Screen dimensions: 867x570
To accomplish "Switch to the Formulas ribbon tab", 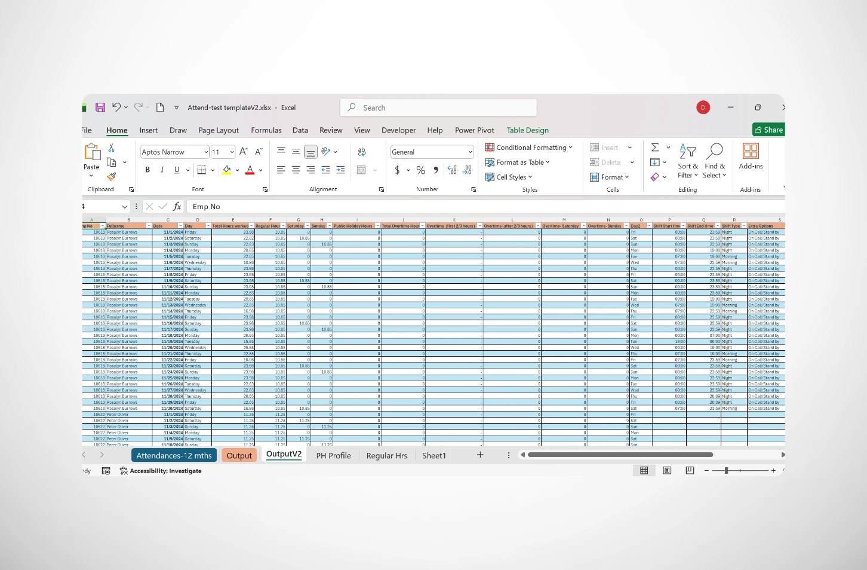I will [x=266, y=130].
